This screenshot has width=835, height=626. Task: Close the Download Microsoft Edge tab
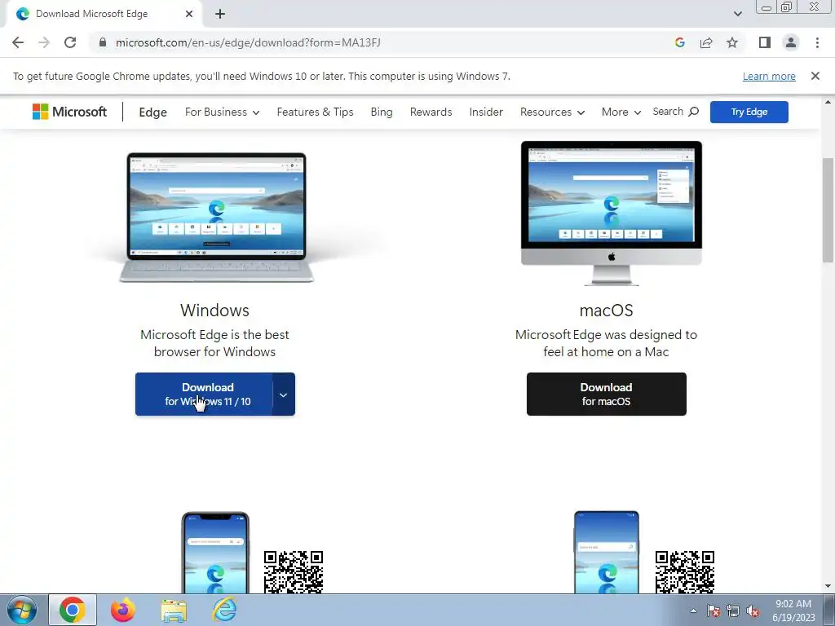coord(189,14)
